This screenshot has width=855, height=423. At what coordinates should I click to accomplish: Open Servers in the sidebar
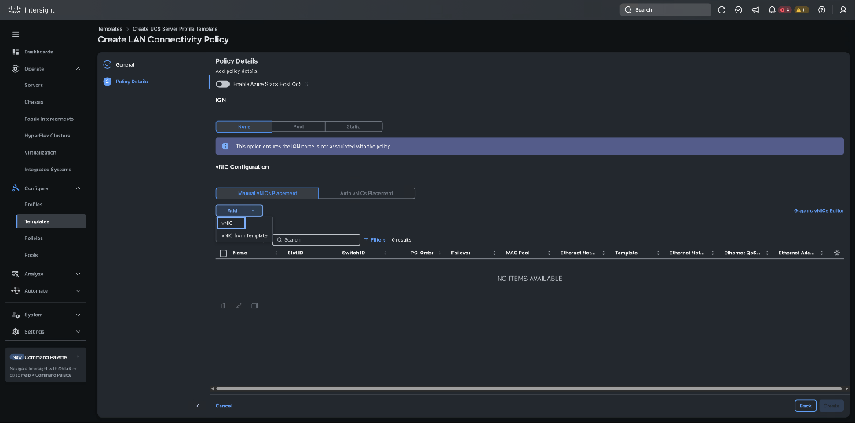[x=34, y=85]
